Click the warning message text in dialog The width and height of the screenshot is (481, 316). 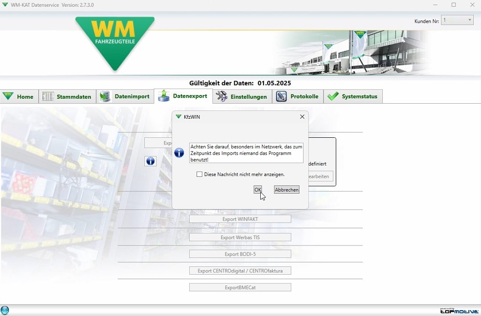pyautogui.click(x=246, y=153)
